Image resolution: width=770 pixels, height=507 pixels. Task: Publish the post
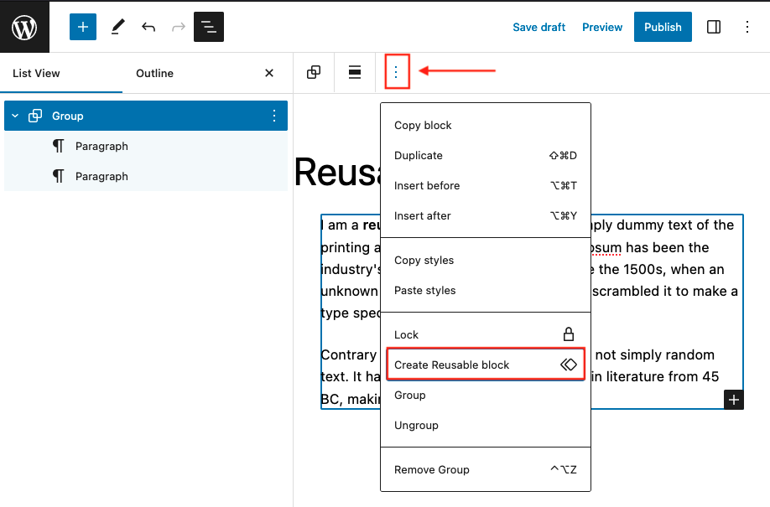pos(663,27)
